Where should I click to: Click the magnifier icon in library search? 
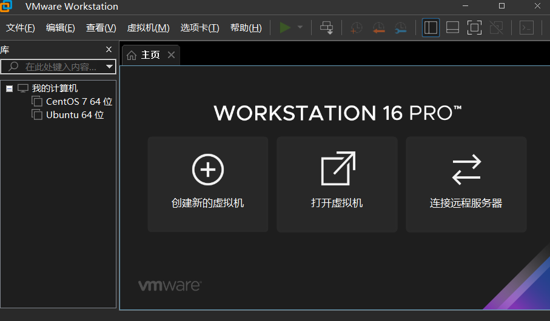click(13, 66)
